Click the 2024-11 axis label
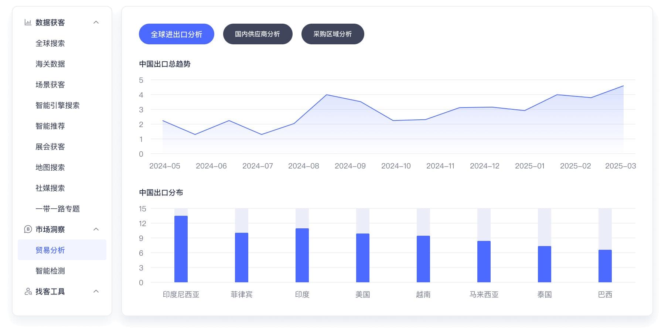Image resolution: width=665 pixels, height=334 pixels. tap(440, 166)
